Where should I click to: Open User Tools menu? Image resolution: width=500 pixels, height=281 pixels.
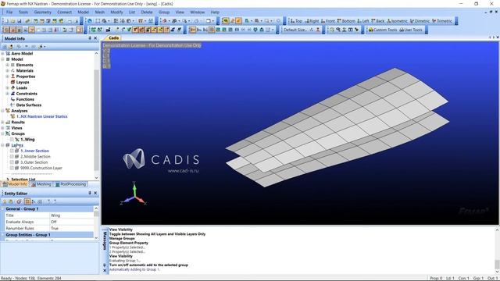coord(411,30)
